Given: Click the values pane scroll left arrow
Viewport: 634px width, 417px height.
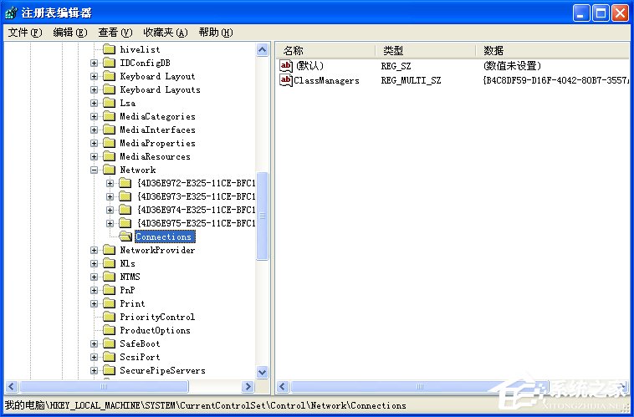Looking at the screenshot, I should coord(283,387).
